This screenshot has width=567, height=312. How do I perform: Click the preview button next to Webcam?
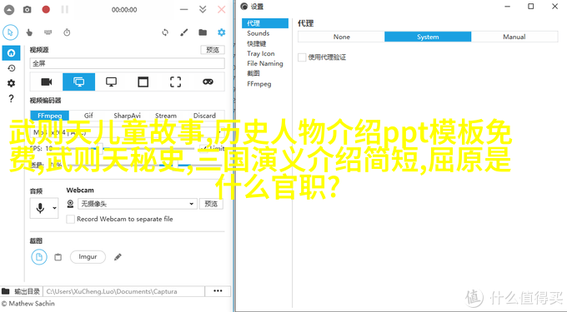(x=211, y=204)
